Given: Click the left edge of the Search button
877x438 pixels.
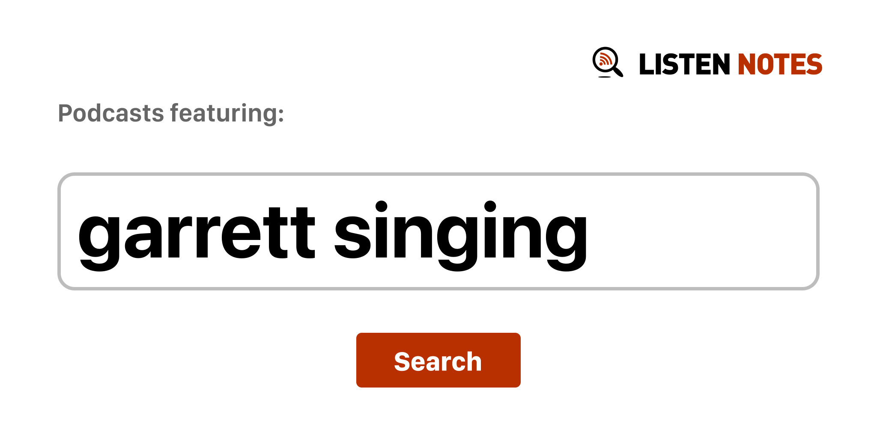Looking at the screenshot, I should 362,360.
